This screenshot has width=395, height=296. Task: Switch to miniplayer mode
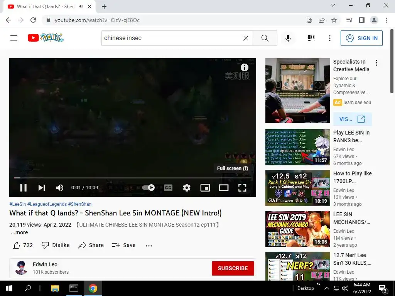tap(205, 188)
